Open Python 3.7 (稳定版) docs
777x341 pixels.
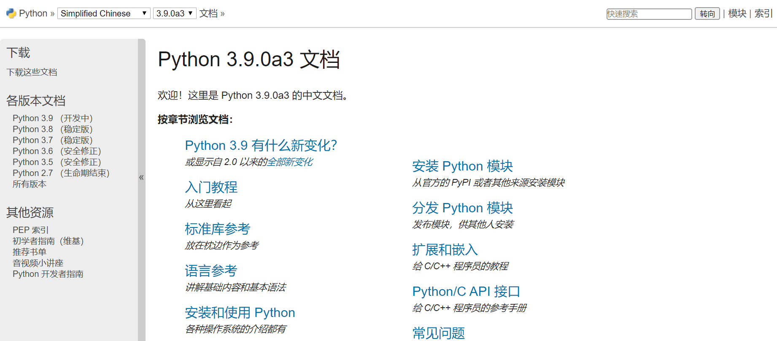53,140
